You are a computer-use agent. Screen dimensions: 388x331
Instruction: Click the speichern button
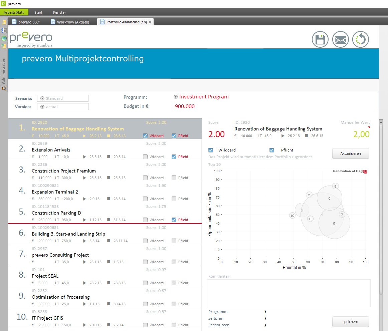tap(350, 322)
